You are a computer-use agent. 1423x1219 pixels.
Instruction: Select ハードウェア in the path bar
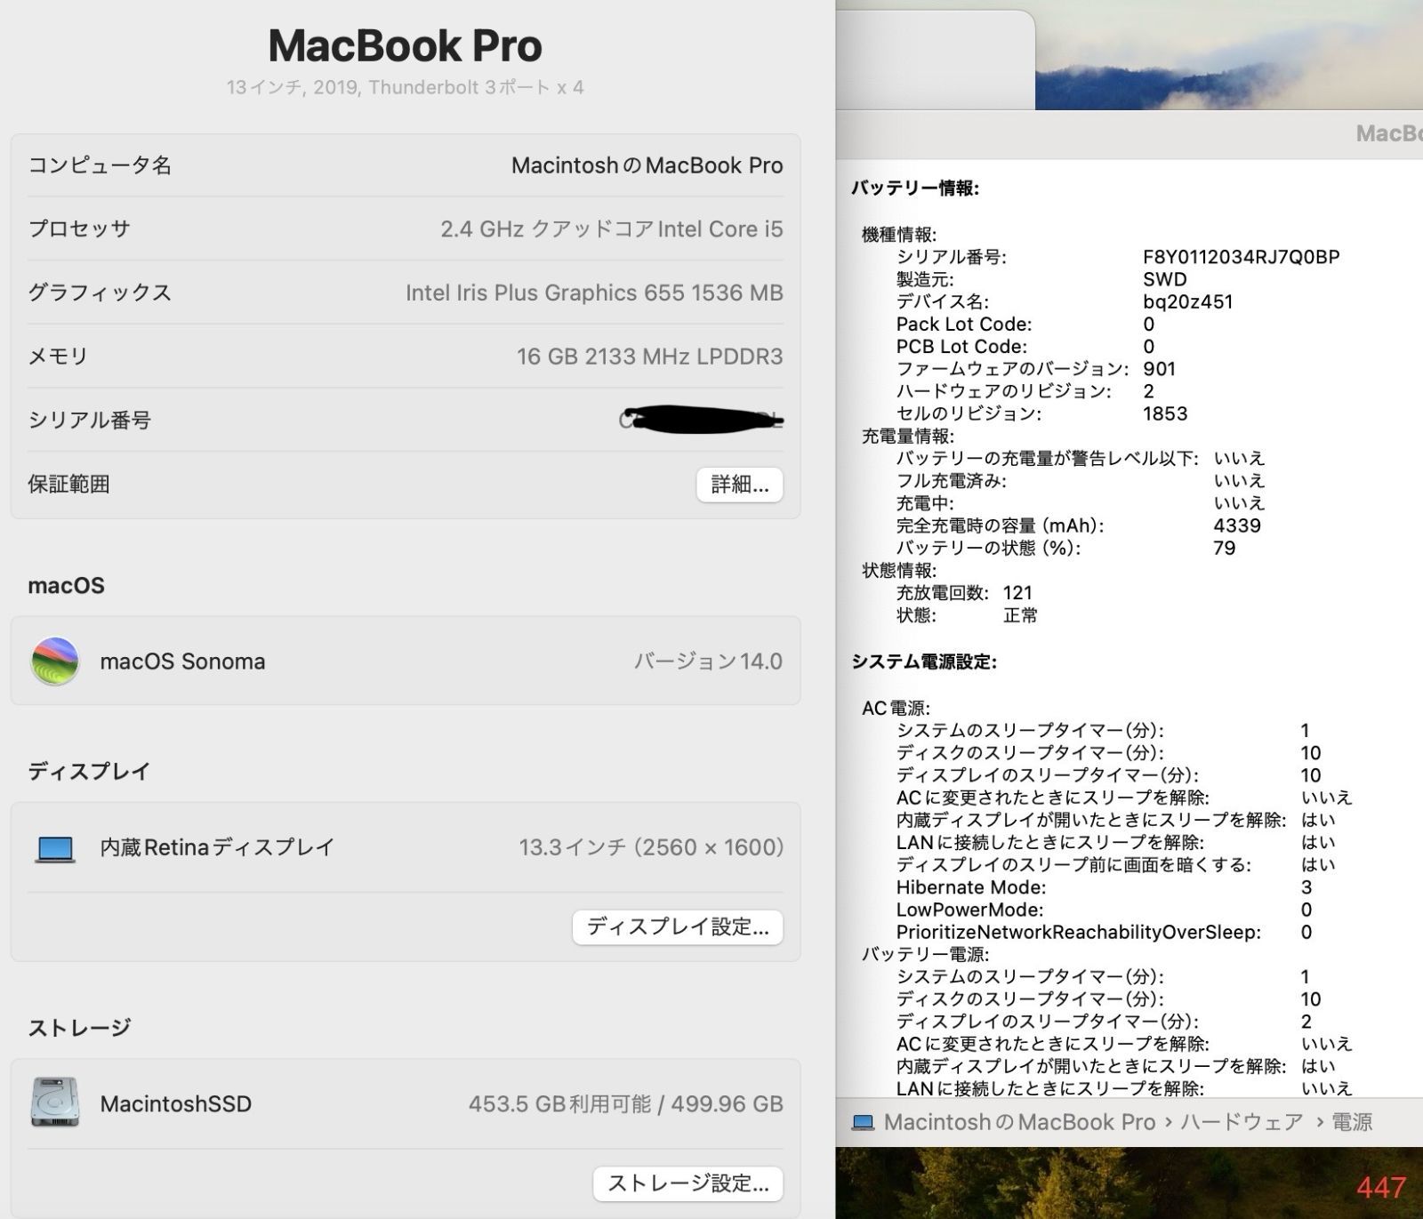coord(1242,1122)
